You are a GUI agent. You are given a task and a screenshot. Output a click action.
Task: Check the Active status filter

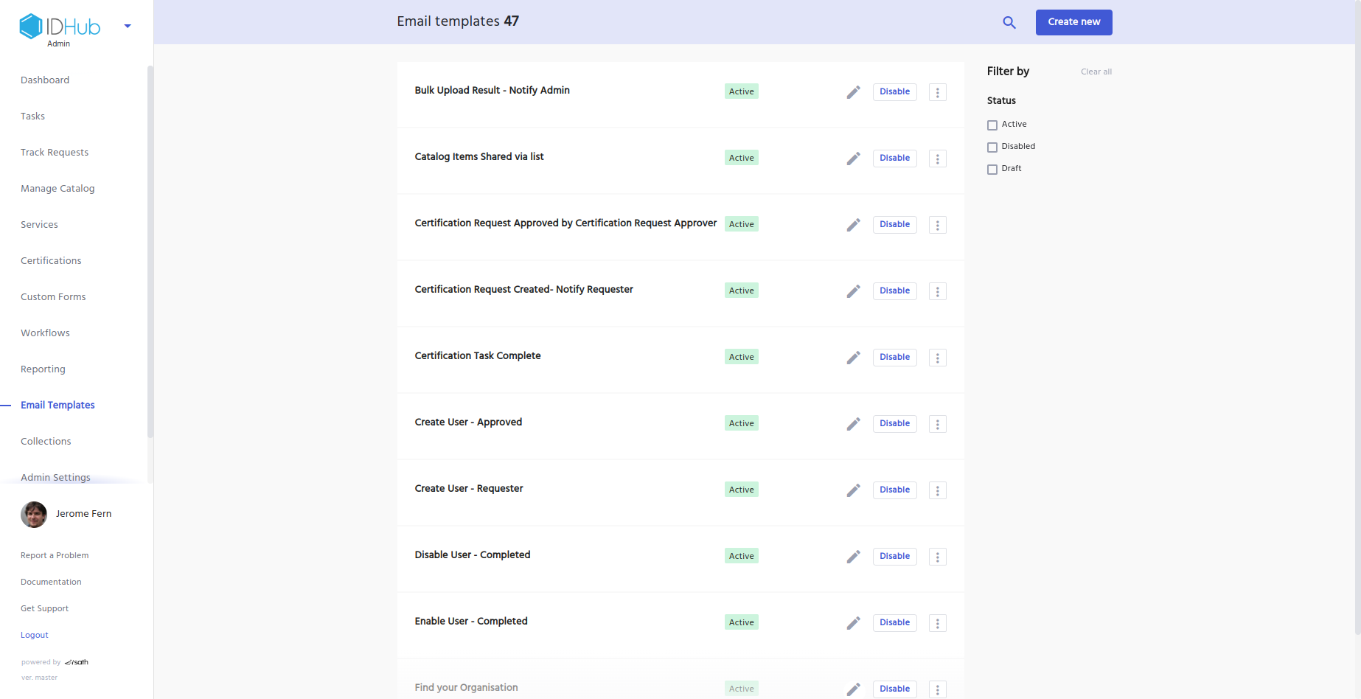tap(992, 125)
